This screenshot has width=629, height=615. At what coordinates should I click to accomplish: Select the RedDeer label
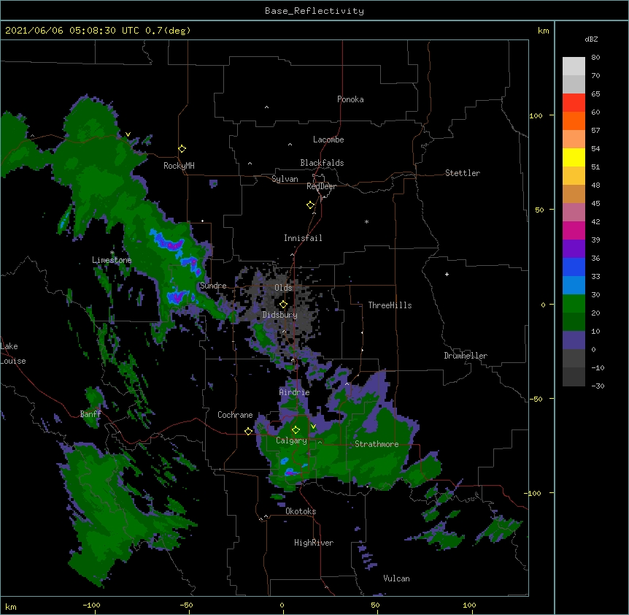pyautogui.click(x=321, y=186)
